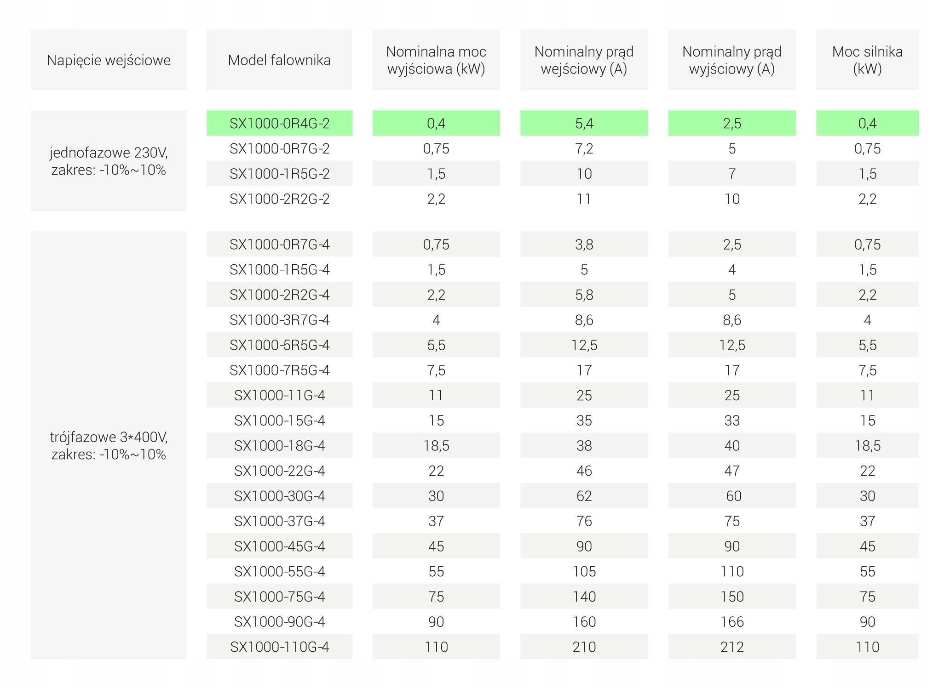Select the SX1000-7R5G-4 model cell
950x688 pixels.
click(x=279, y=370)
